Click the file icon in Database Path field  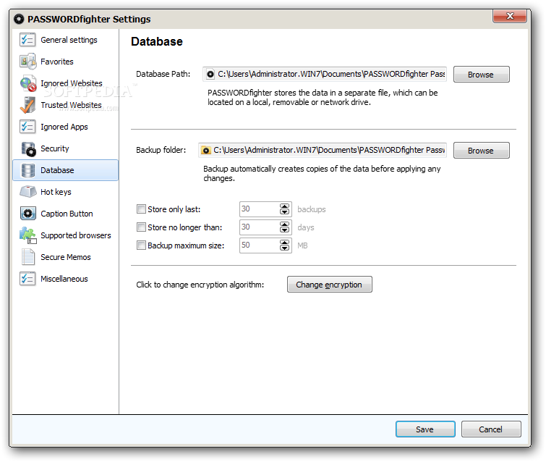[210, 75]
